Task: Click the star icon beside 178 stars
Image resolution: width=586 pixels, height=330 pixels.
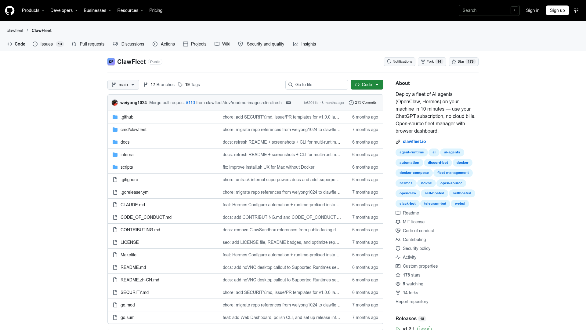Action: 398,275
